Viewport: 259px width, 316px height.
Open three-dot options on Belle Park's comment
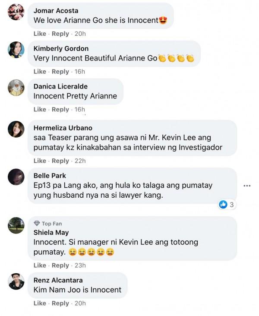(x=247, y=186)
